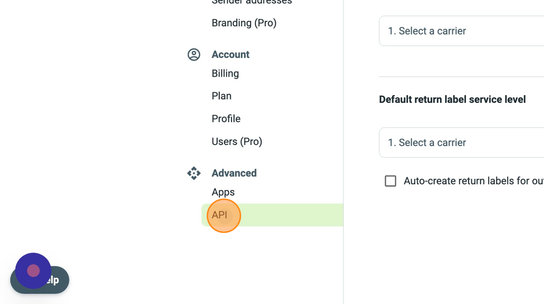Image resolution: width=544 pixels, height=304 pixels.
Task: Enable auto-create return labels checkbox
Action: (391, 181)
